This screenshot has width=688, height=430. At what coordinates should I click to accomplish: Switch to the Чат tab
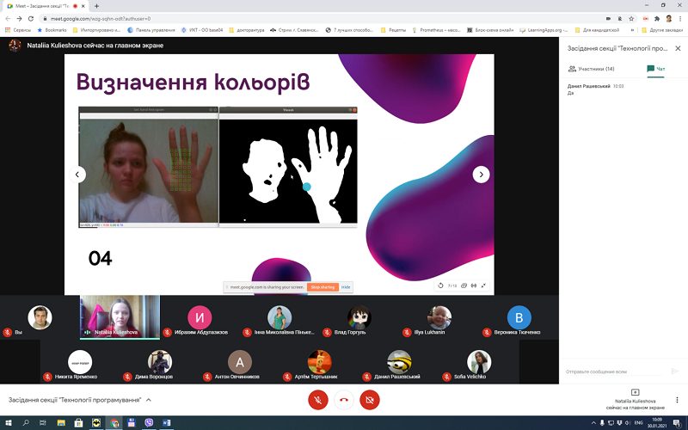click(x=656, y=69)
